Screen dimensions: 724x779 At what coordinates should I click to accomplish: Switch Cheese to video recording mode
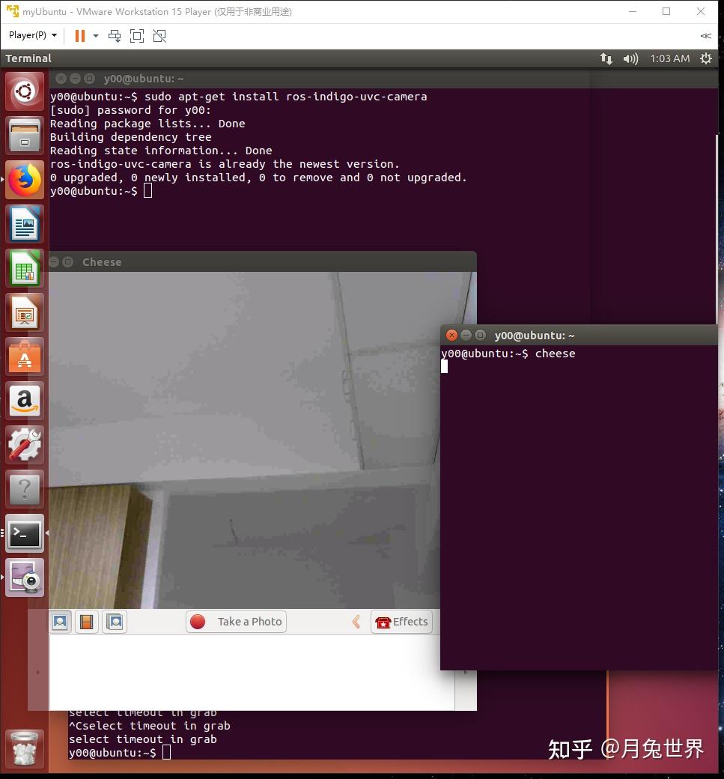(86, 622)
